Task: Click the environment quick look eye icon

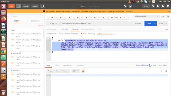Action: (x=163, y=17)
